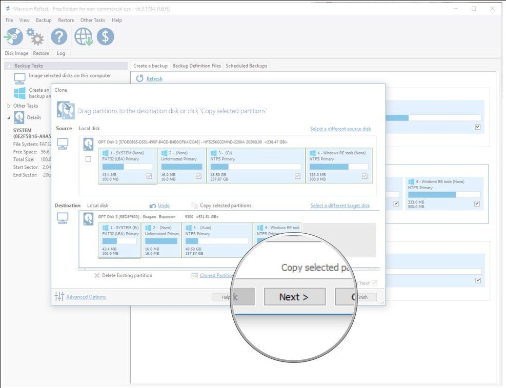Open the Backup Definition Files tab

(x=196, y=66)
